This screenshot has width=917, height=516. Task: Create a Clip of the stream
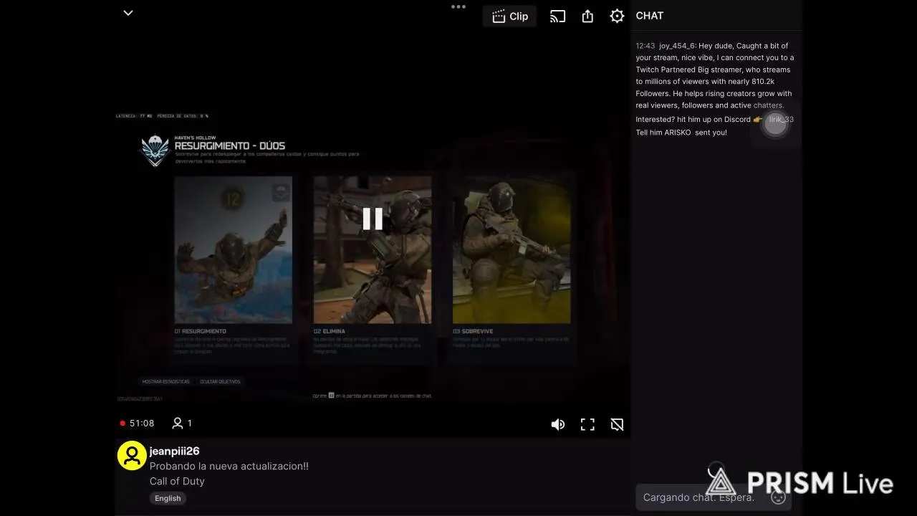pos(510,16)
